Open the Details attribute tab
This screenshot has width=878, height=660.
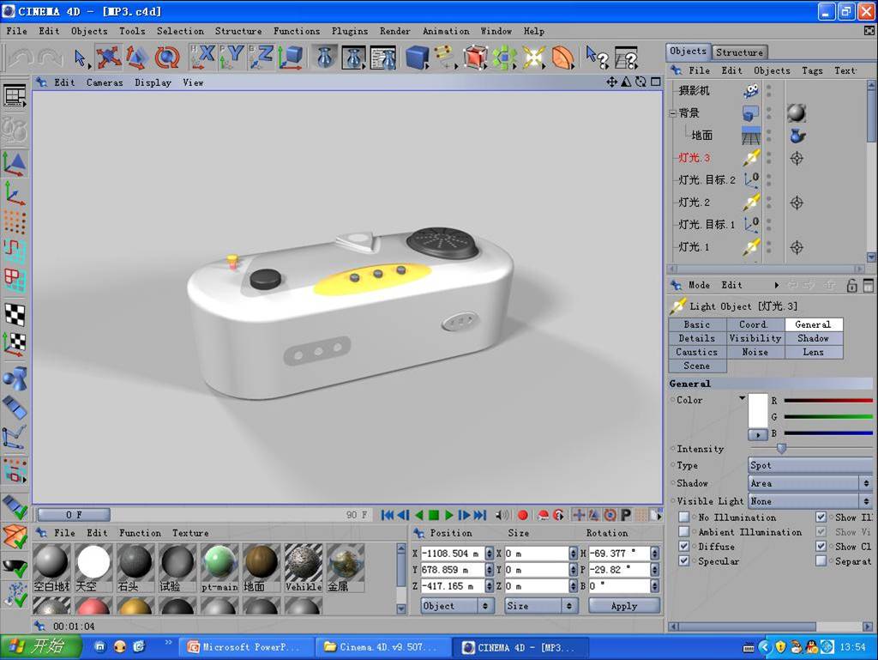[x=696, y=338]
